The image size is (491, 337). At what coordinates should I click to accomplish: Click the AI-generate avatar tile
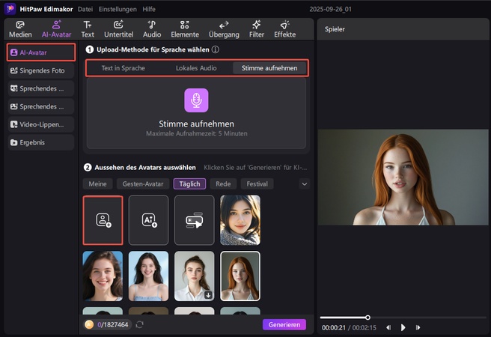click(x=148, y=220)
